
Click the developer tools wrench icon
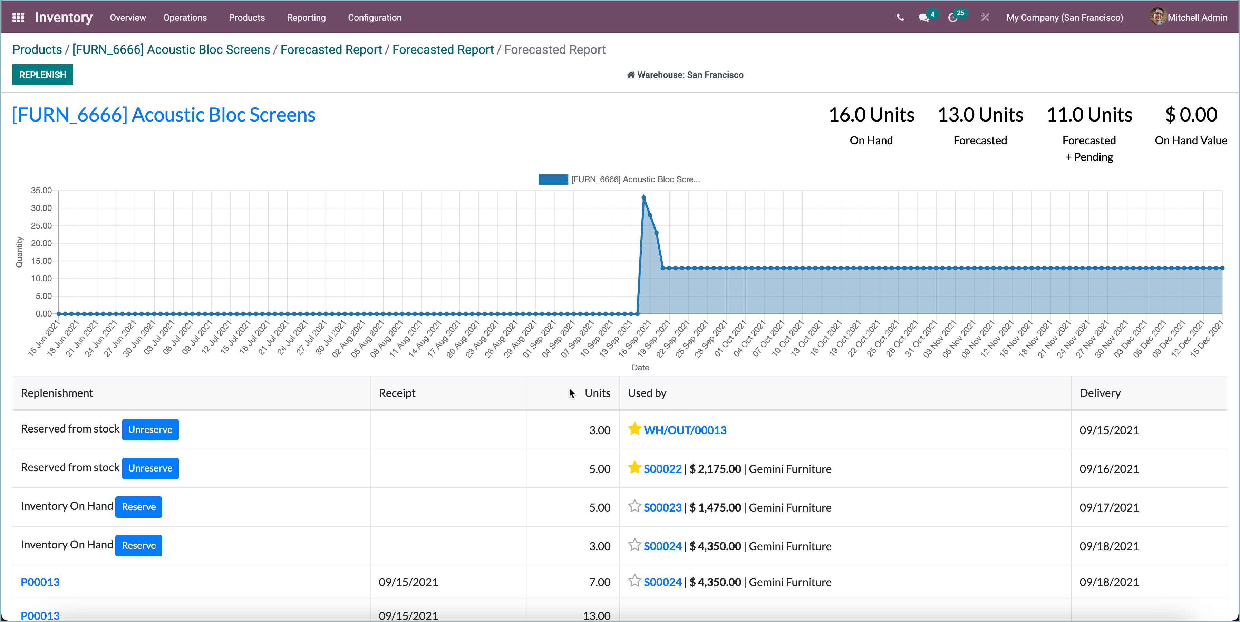(985, 17)
